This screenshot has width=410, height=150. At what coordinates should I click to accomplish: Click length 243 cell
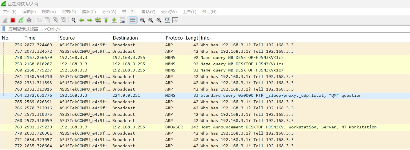coord(195,127)
